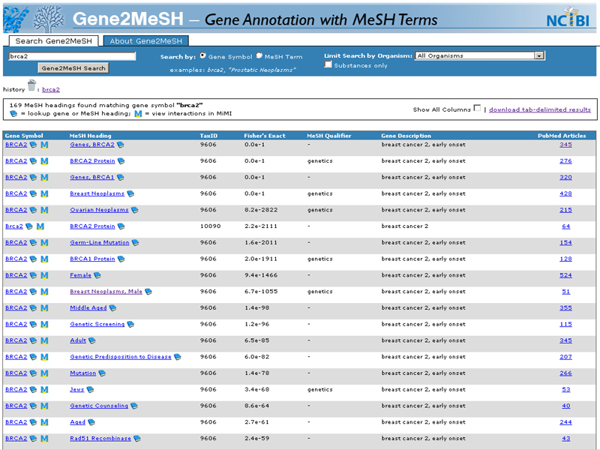Open gene lookup icon in Genetic Screening row
The height and width of the screenshot is (450, 600).
(x=33, y=325)
